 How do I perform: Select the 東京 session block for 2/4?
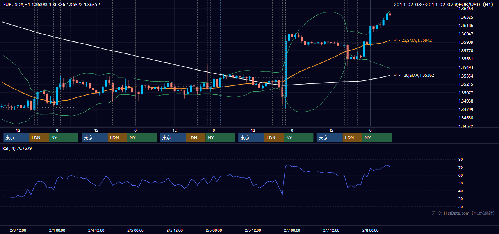94,138
